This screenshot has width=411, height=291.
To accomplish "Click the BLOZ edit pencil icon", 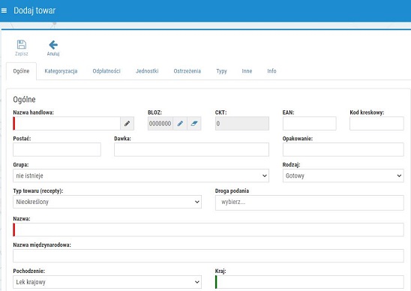I will coord(180,124).
